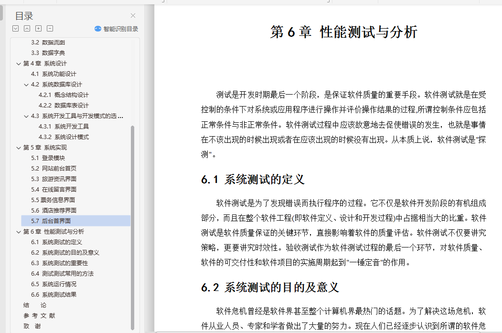Screen dimensions: 502x333
Task: Jump to 结论 outline entry
Action: coord(35,305)
